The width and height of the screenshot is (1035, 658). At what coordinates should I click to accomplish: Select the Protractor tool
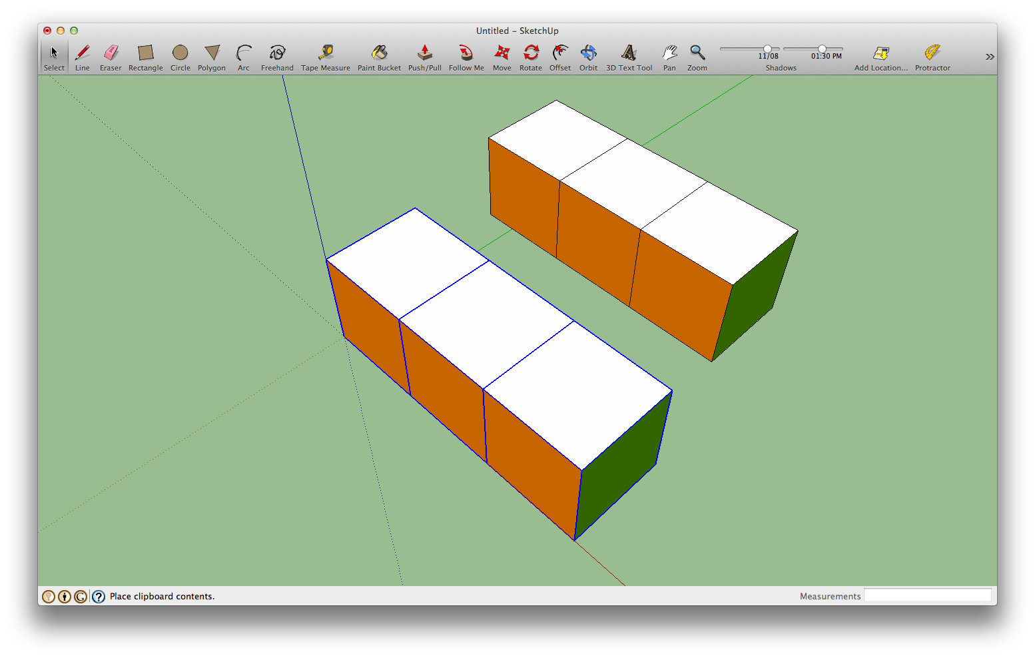(x=932, y=53)
